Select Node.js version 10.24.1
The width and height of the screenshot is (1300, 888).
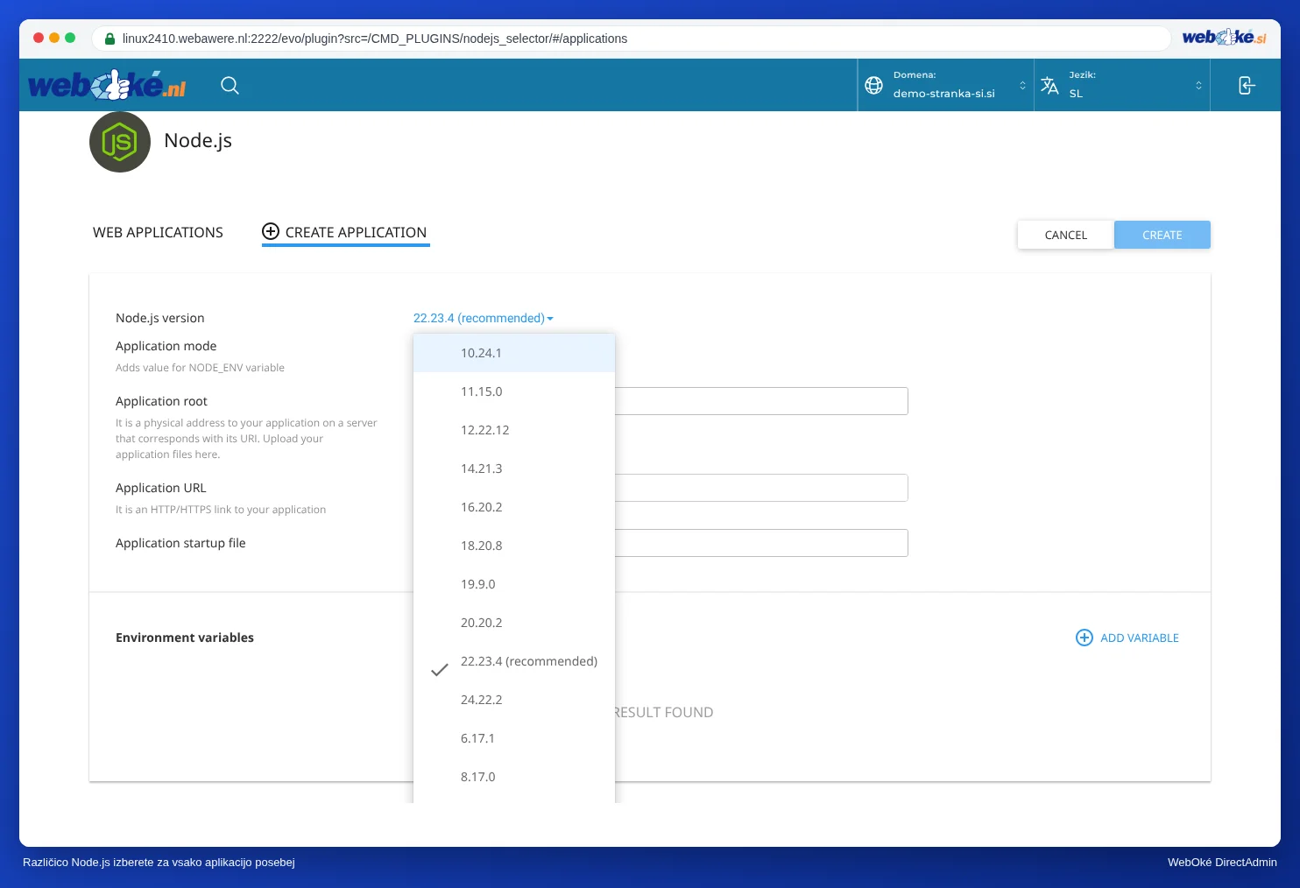(x=514, y=353)
